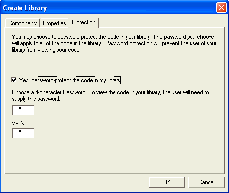
Task: Click the Verify label above the second field
Action: tap(18, 123)
